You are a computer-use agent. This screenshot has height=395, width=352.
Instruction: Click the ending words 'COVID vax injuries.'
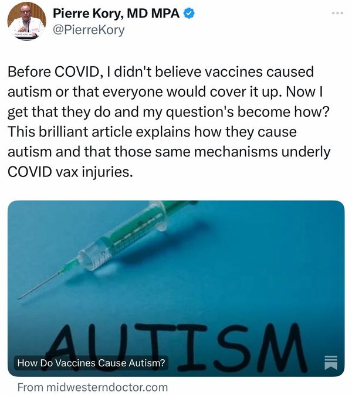coord(70,172)
